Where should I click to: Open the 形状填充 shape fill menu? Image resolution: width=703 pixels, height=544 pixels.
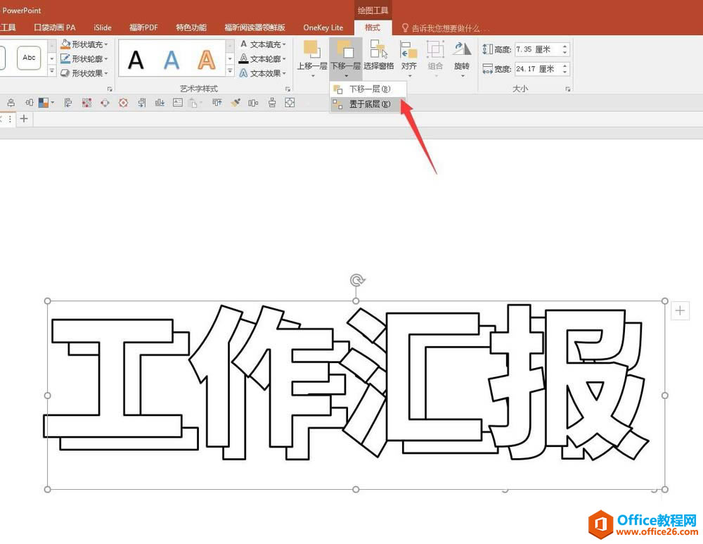tap(84, 44)
